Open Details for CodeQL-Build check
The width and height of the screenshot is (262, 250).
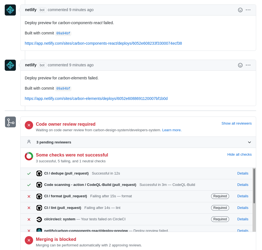click(243, 185)
